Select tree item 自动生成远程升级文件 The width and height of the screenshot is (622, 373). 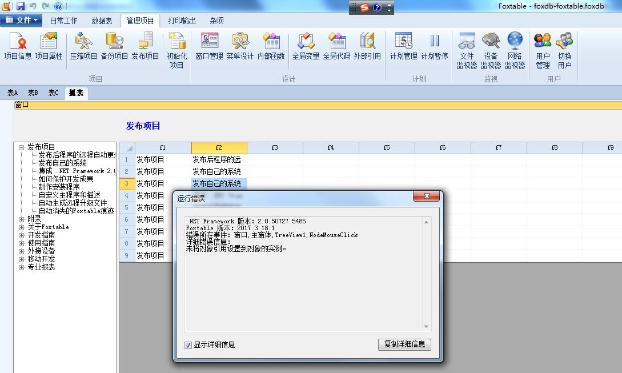tap(73, 203)
